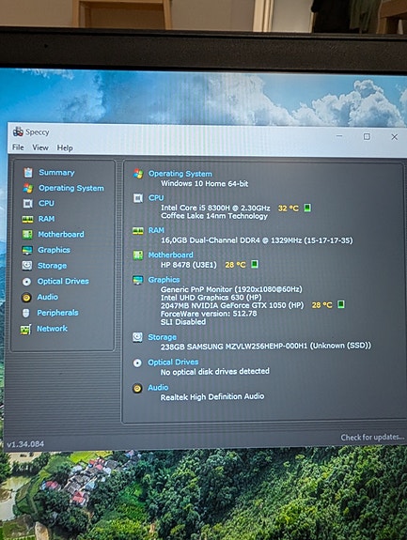Select the CPU chip icon in sidebar
407x540 pixels.
(x=27, y=204)
